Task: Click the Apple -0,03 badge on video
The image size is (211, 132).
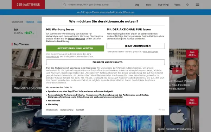Action: pos(192,54)
